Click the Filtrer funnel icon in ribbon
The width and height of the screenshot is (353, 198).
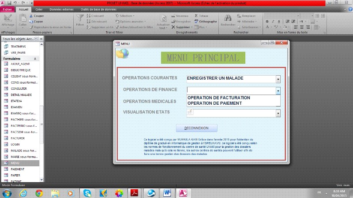point(80,19)
